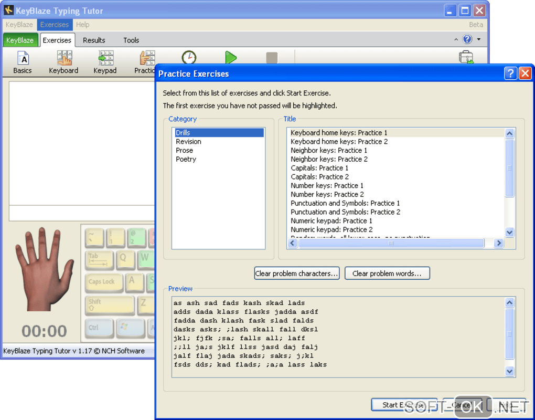Select the Drills category

[219, 132]
